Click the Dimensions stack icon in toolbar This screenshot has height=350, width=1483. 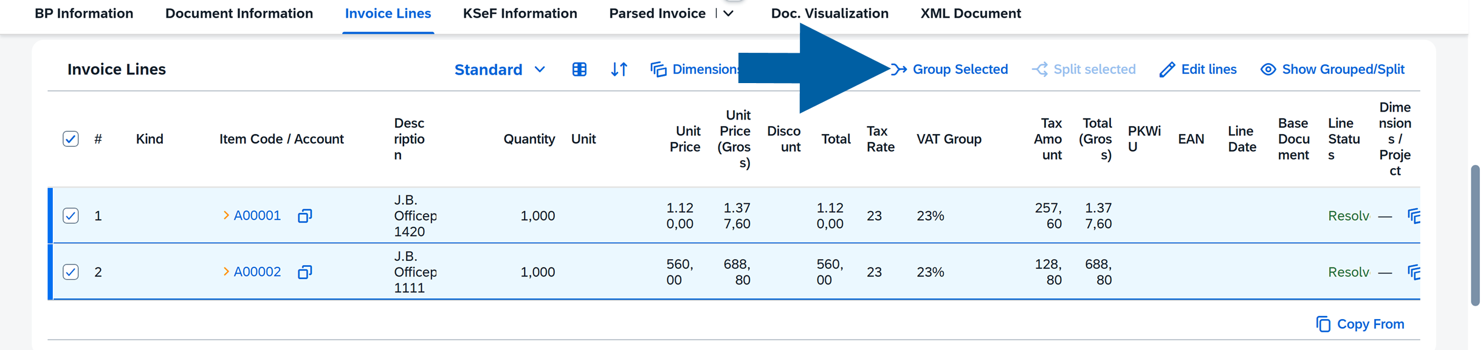pyautogui.click(x=658, y=70)
